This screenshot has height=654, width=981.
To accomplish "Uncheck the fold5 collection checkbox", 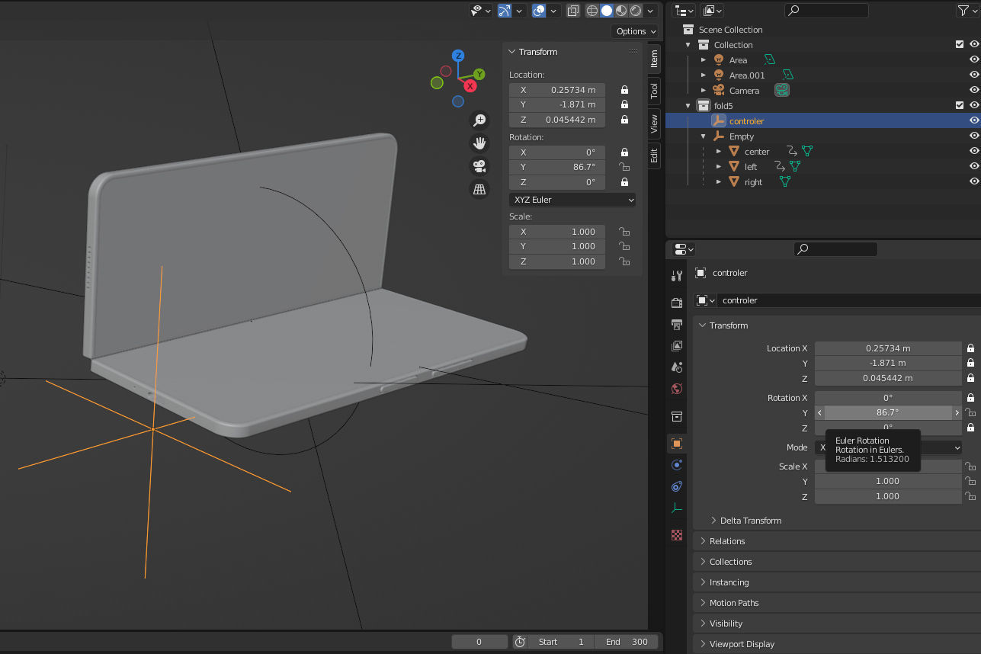I will point(960,106).
